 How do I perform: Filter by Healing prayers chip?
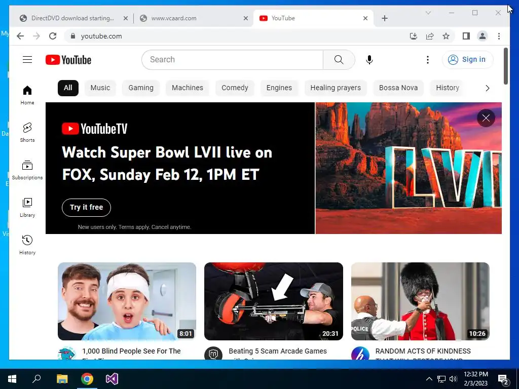[x=336, y=88]
